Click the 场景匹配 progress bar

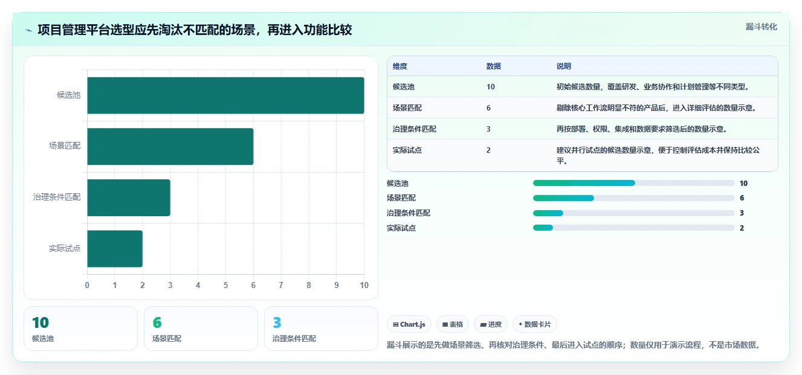(634, 198)
